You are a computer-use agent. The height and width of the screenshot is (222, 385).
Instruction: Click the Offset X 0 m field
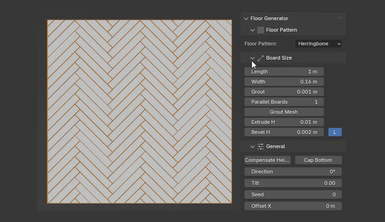(x=293, y=206)
